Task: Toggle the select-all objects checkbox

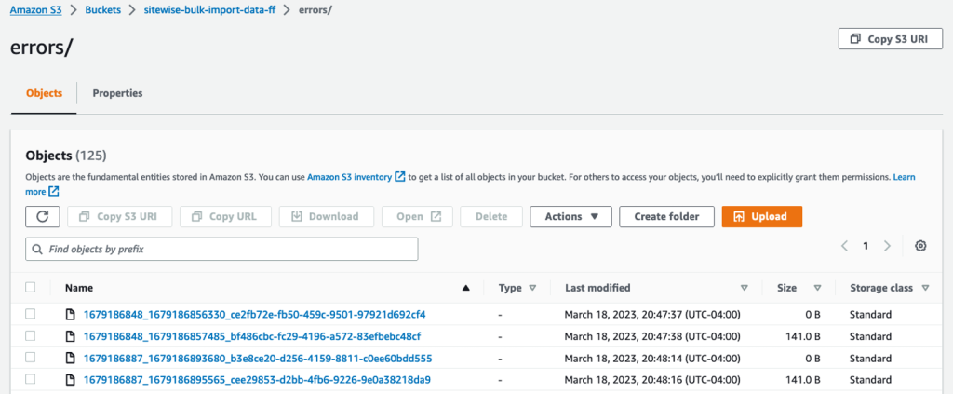Action: pyautogui.click(x=31, y=287)
